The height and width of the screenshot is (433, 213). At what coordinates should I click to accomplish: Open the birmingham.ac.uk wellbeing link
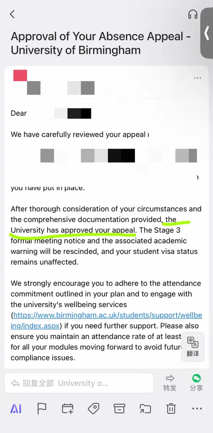[106, 320]
